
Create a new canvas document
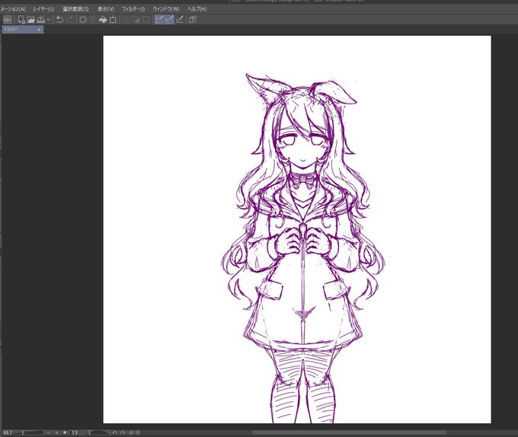pyautogui.click(x=21, y=20)
